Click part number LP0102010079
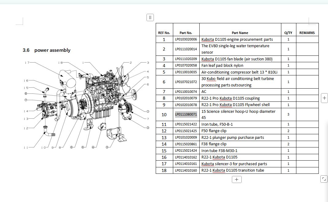The width and height of the screenshot is (328, 202). point(186,98)
